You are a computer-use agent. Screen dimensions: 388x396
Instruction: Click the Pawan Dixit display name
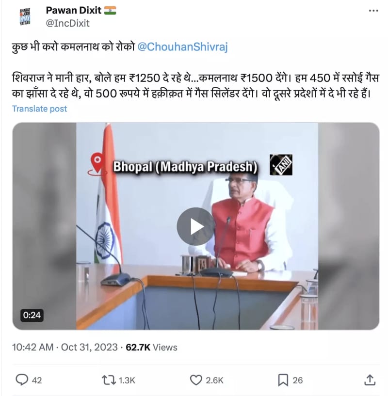pyautogui.click(x=74, y=10)
